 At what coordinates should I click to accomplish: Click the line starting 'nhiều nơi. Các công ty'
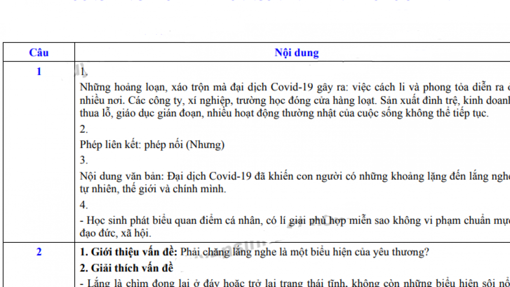295,100
